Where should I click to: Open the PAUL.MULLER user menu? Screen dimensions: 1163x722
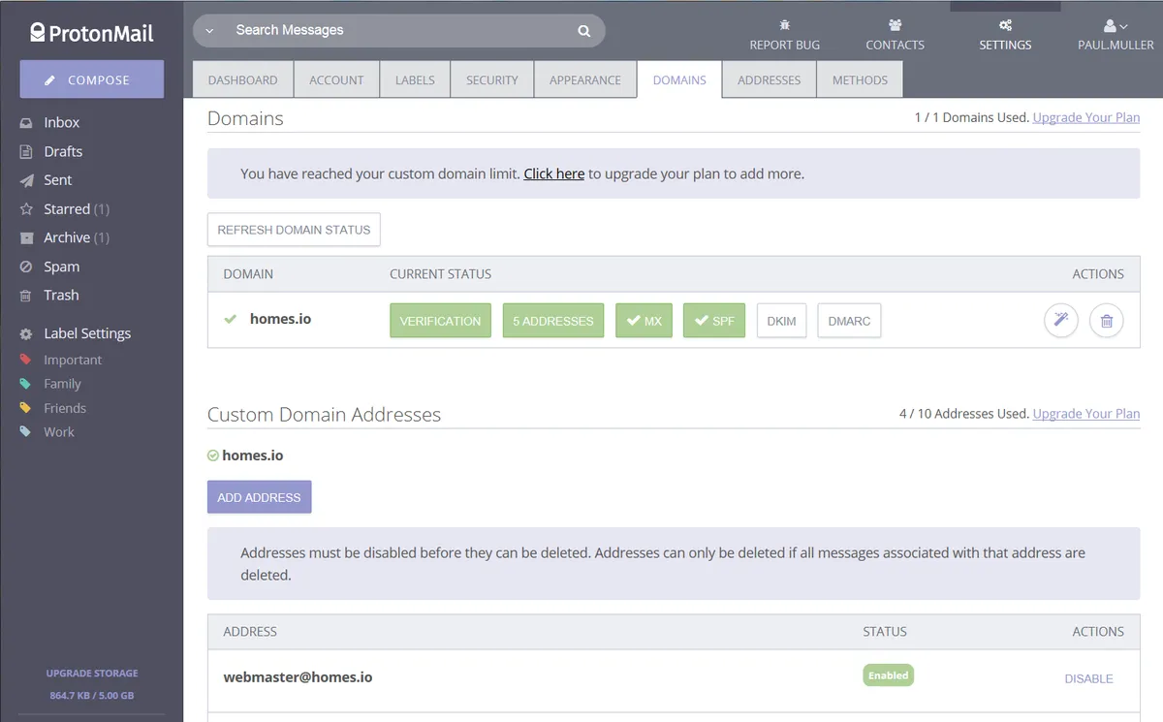click(1116, 35)
